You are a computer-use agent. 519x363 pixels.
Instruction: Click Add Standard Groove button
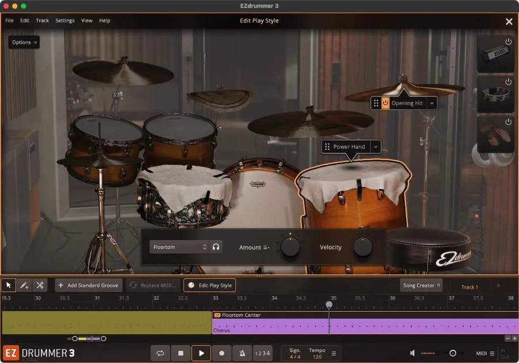click(88, 285)
